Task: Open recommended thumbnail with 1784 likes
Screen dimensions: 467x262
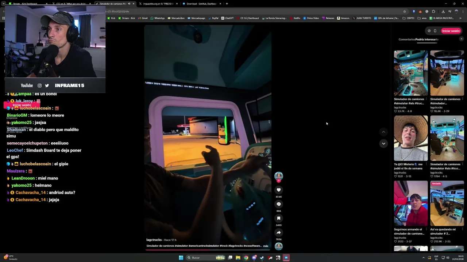Action: click(x=447, y=138)
